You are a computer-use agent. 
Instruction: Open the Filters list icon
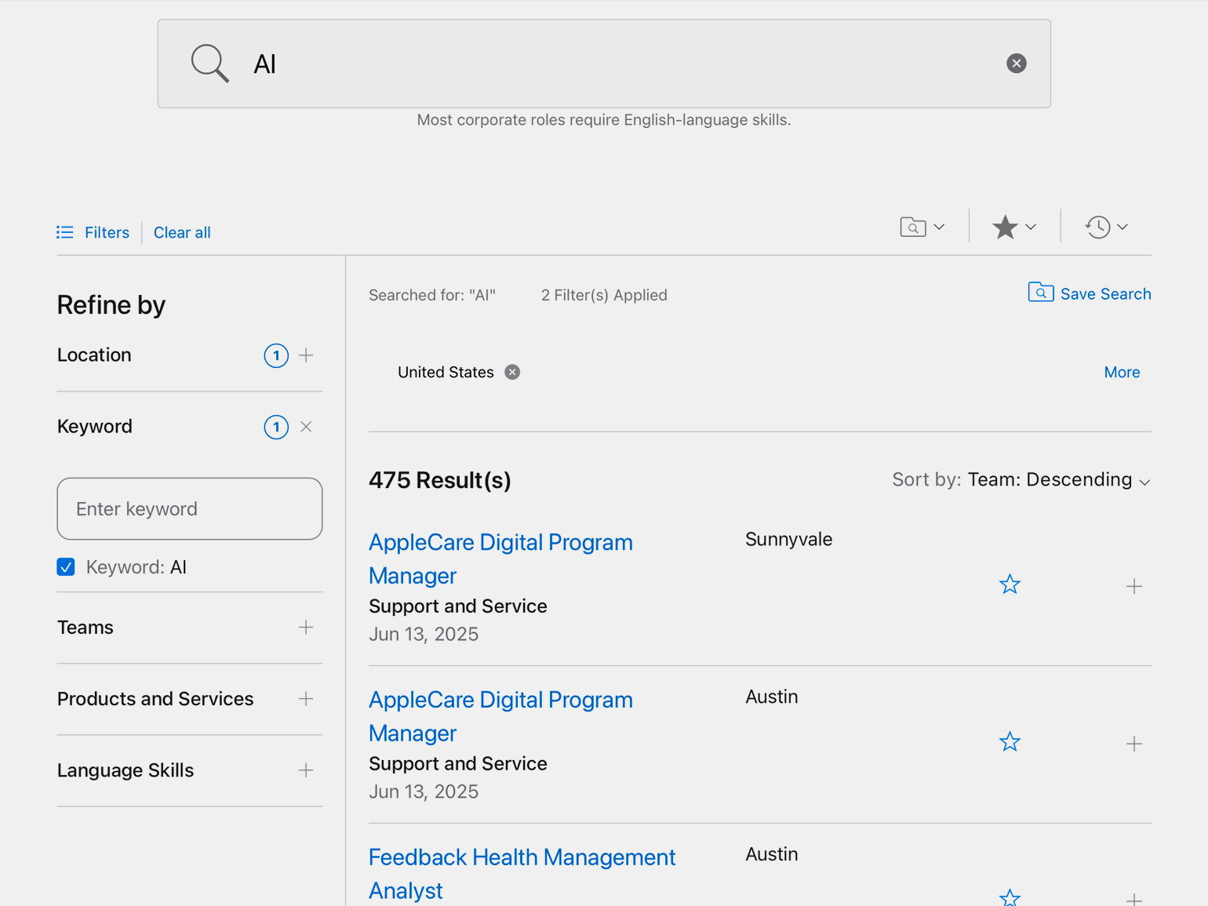point(65,232)
